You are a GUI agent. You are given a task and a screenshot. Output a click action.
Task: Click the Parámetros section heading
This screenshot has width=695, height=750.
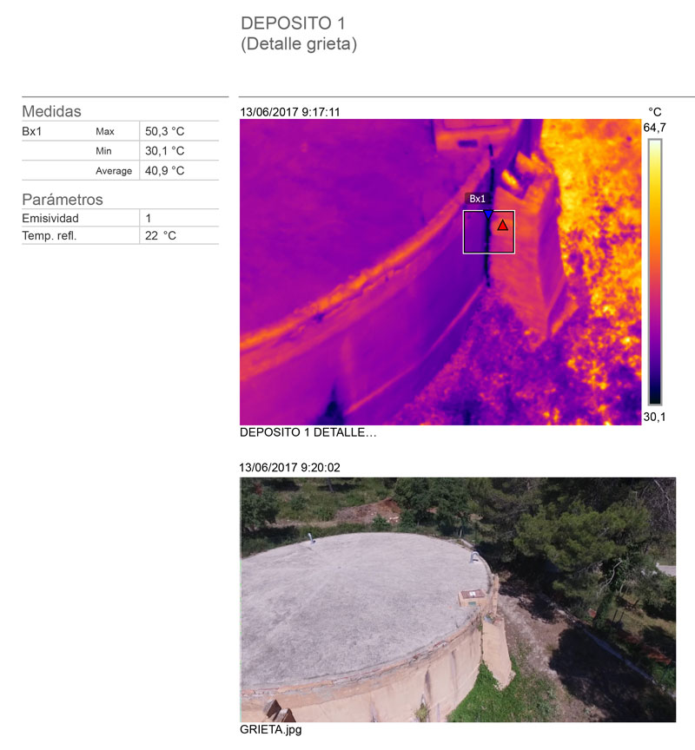[63, 200]
